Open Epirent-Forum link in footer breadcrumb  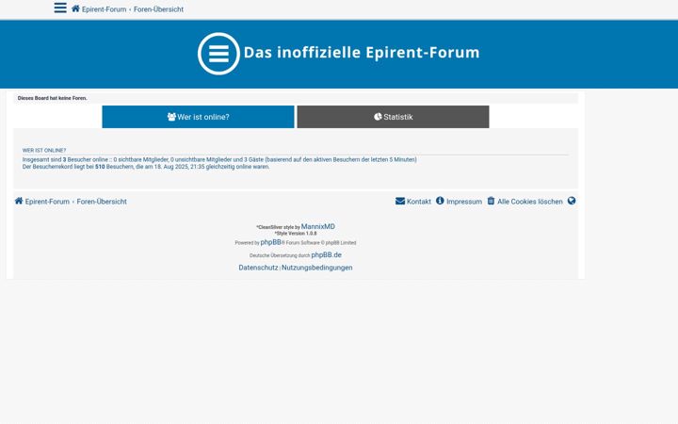(47, 202)
